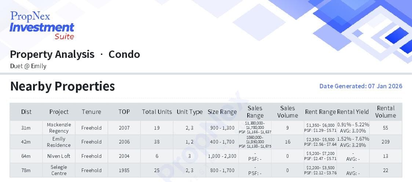This screenshot has height=182, width=412.
Task: Select the Duet @ Emily subtitle
Action: pyautogui.click(x=28, y=66)
